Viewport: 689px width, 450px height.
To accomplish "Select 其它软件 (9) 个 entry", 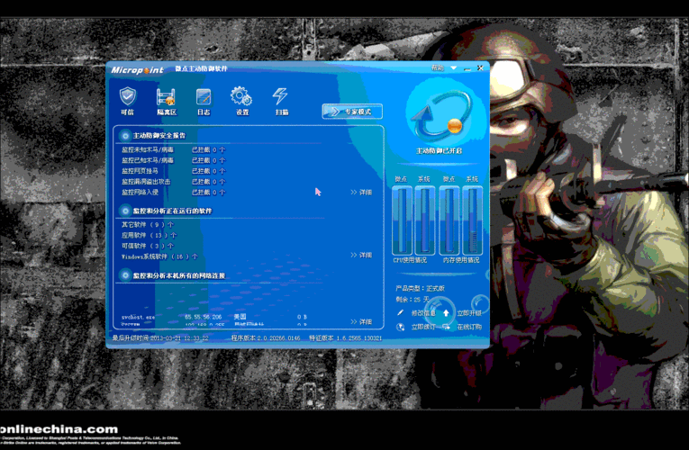I will click(148, 225).
